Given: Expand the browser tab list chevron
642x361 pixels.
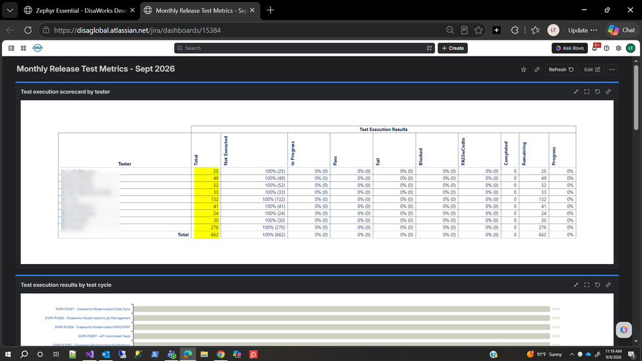Looking at the screenshot, I should [10, 10].
